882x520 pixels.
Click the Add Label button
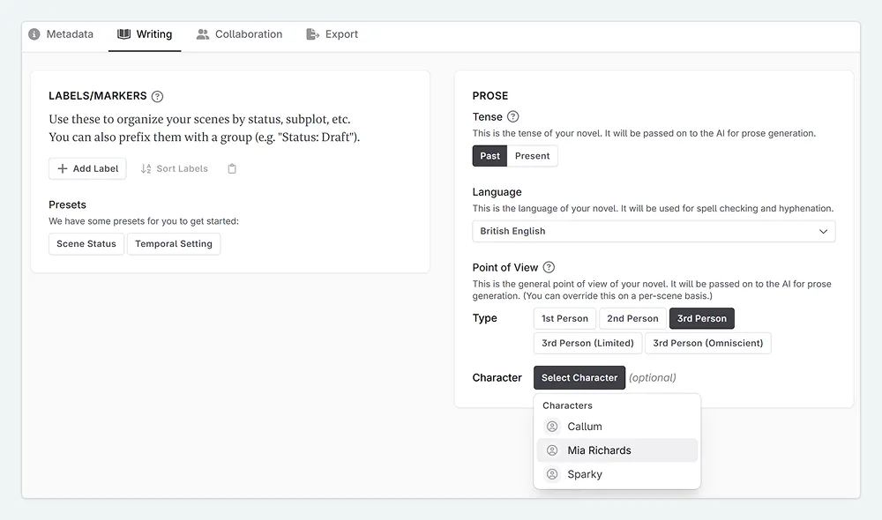point(87,168)
